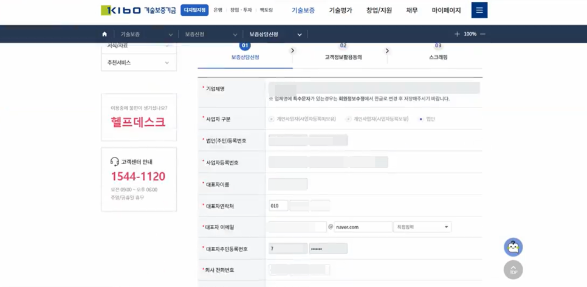The image size is (587, 287).
Task: Click the TOP scroll-up button
Action: tap(513, 270)
